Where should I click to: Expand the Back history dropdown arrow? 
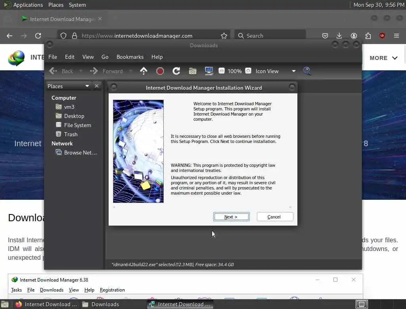(x=80, y=71)
